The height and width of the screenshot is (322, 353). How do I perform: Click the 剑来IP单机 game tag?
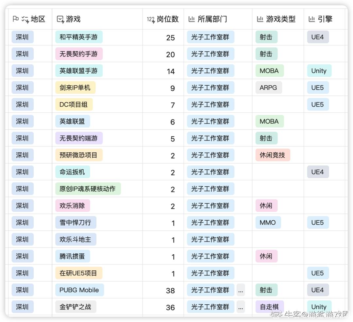point(76,88)
